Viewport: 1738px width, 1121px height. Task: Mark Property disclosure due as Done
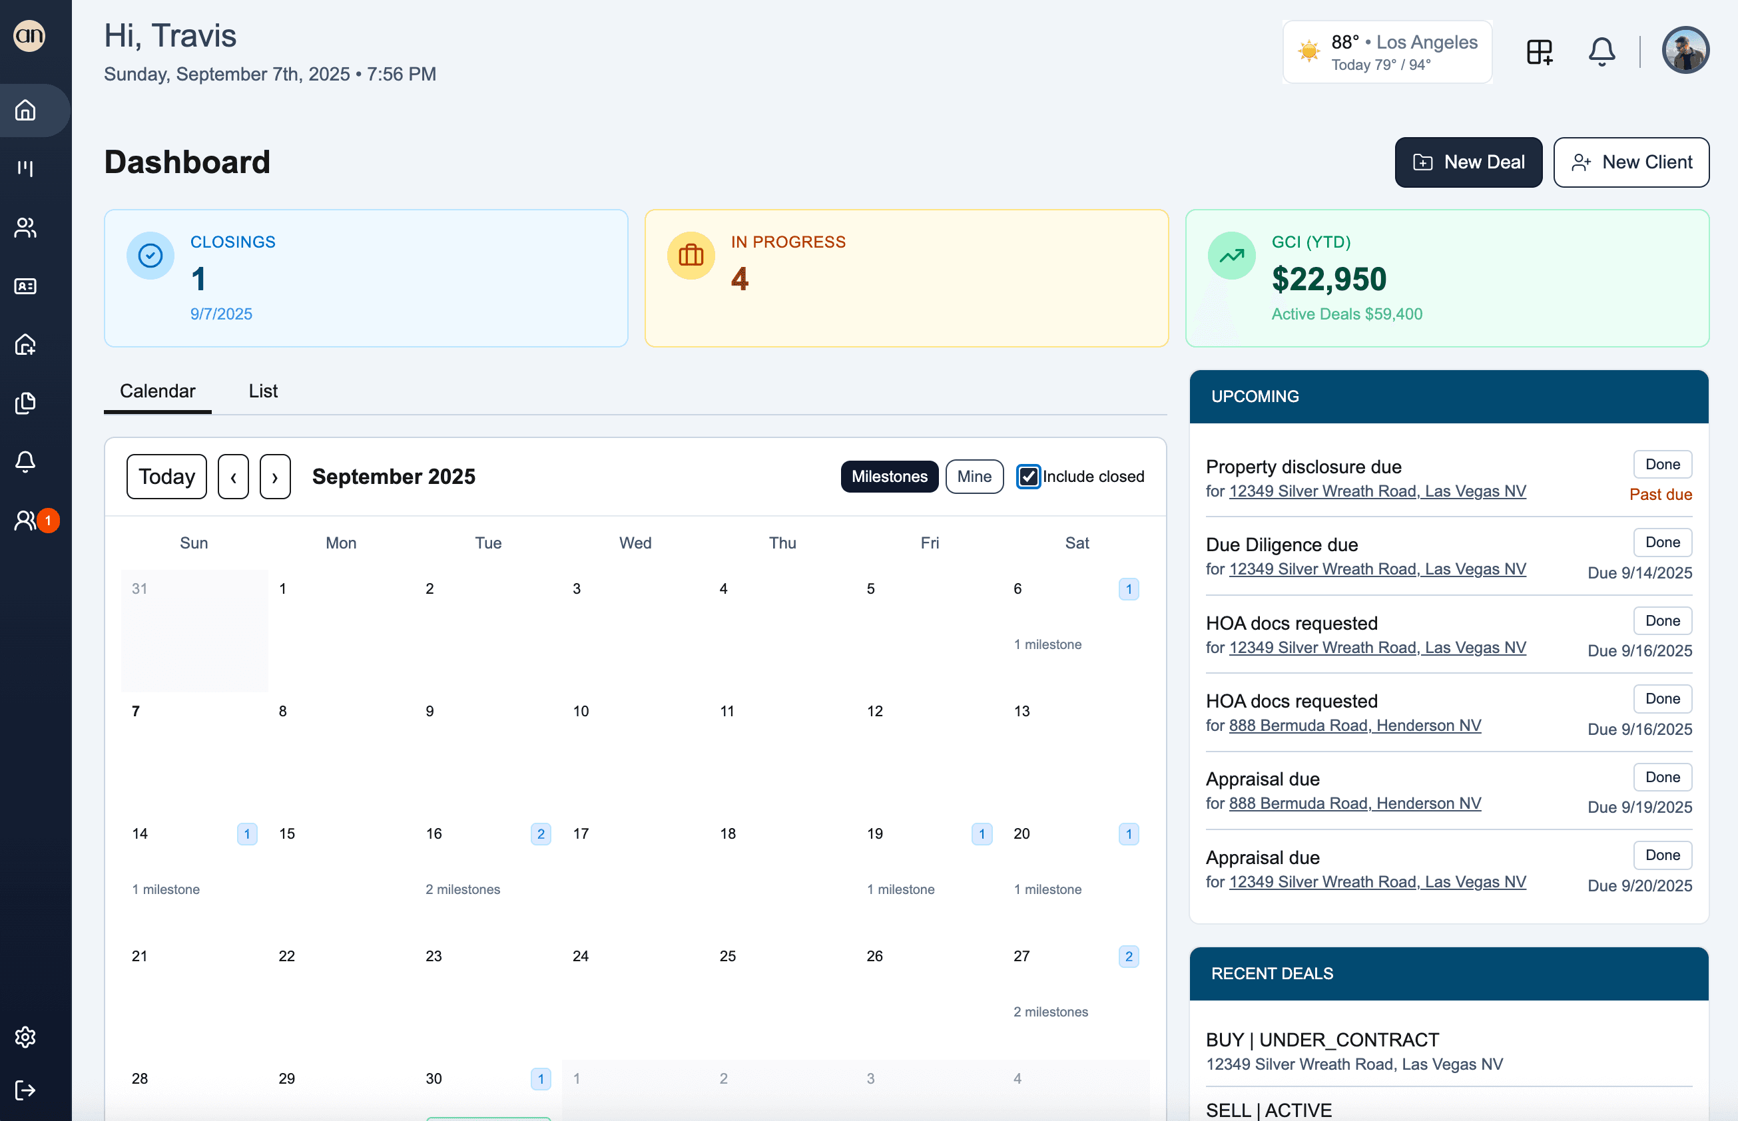pos(1662,465)
